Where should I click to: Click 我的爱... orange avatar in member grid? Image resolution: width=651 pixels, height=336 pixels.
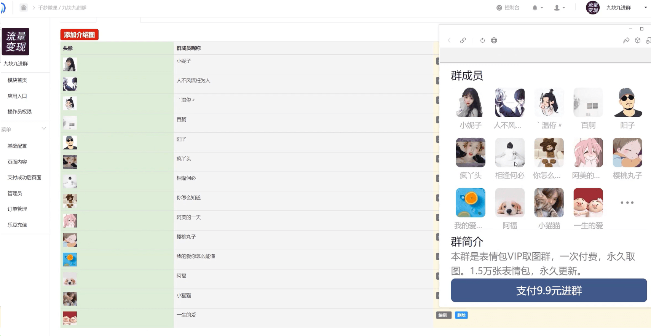(x=471, y=203)
